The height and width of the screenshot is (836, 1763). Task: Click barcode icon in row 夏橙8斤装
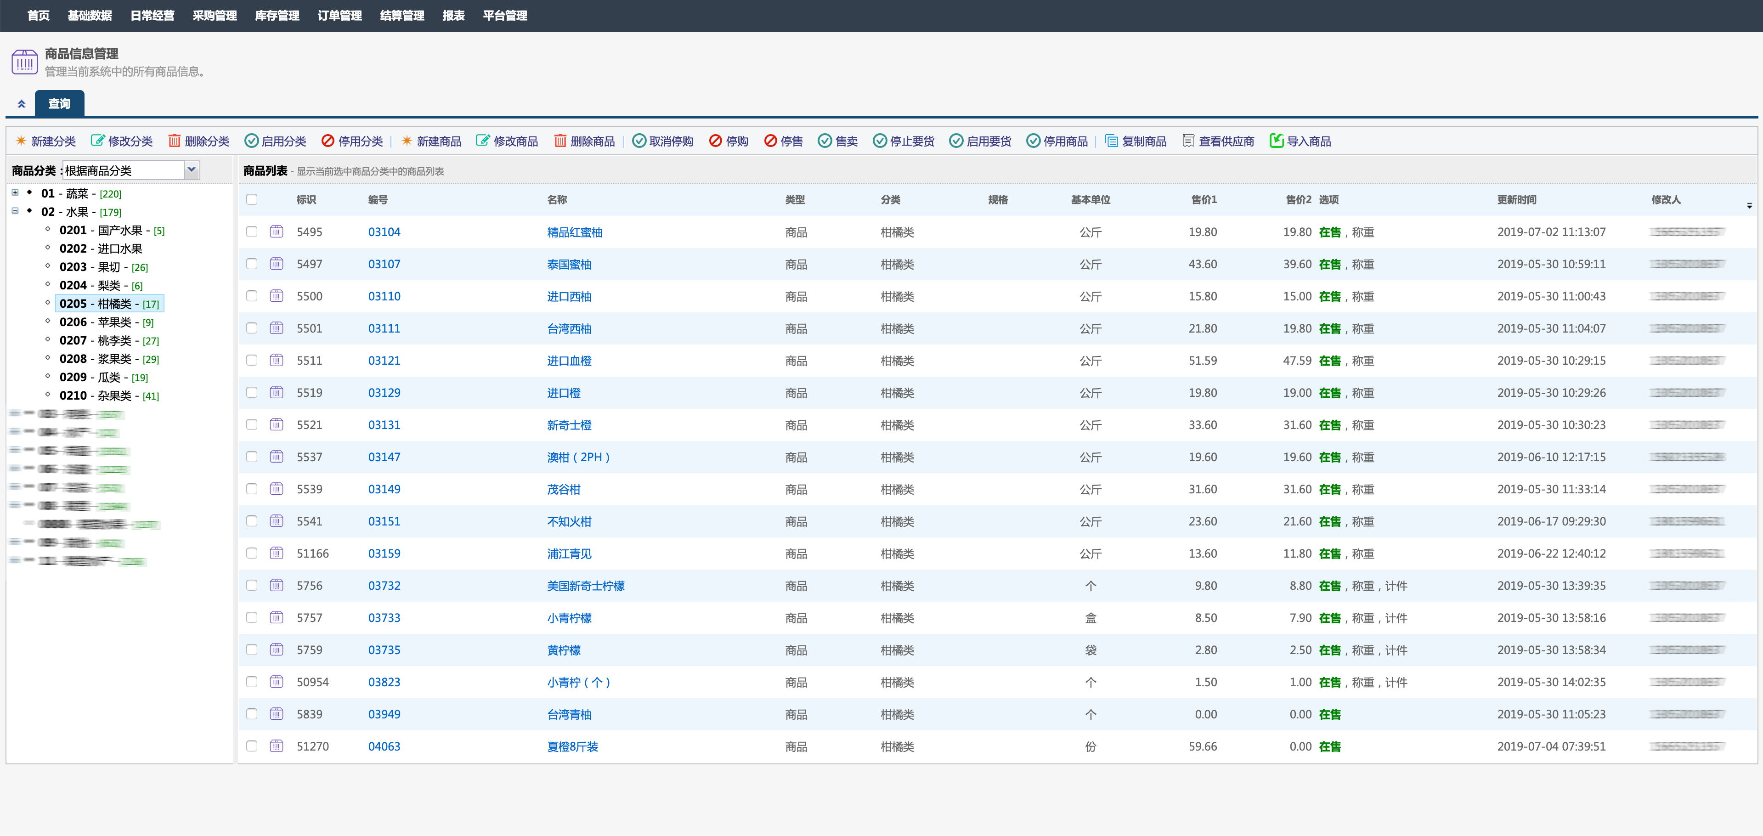tap(277, 746)
